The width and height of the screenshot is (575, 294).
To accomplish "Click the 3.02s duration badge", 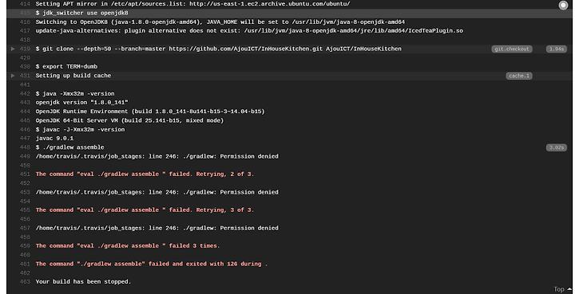I will coord(557,147).
